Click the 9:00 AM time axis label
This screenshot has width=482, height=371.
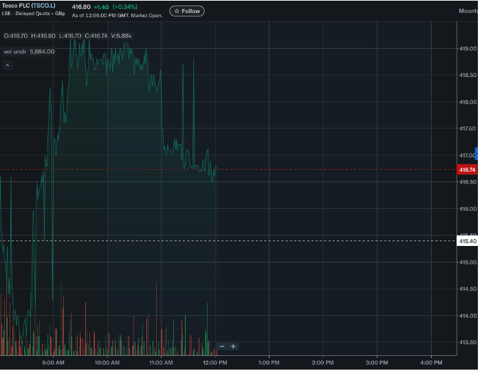point(53,362)
